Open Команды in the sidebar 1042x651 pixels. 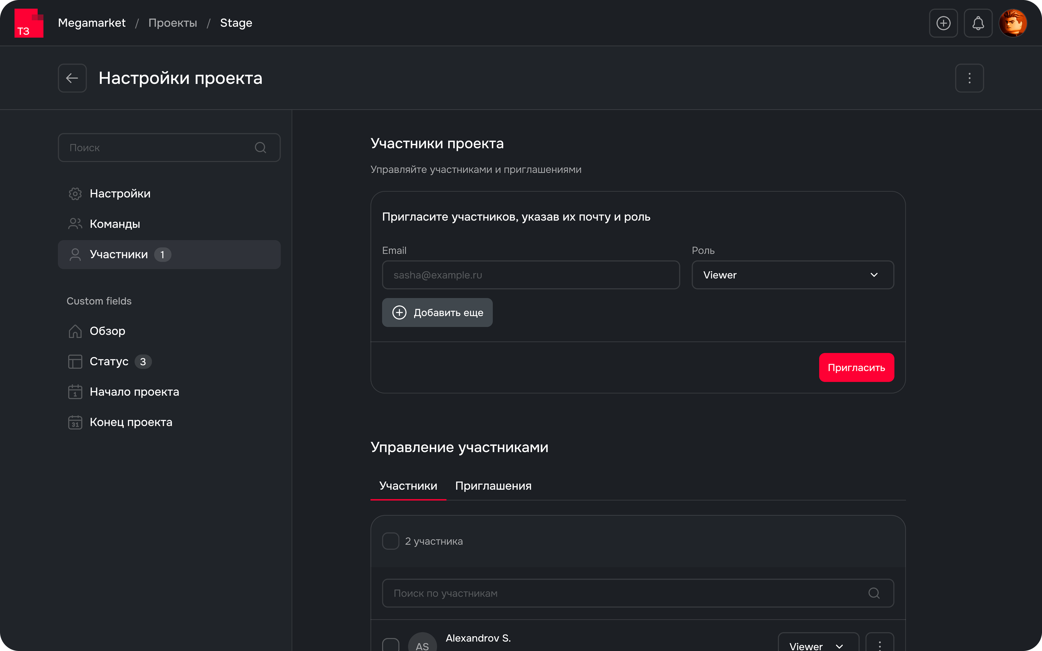click(x=115, y=224)
